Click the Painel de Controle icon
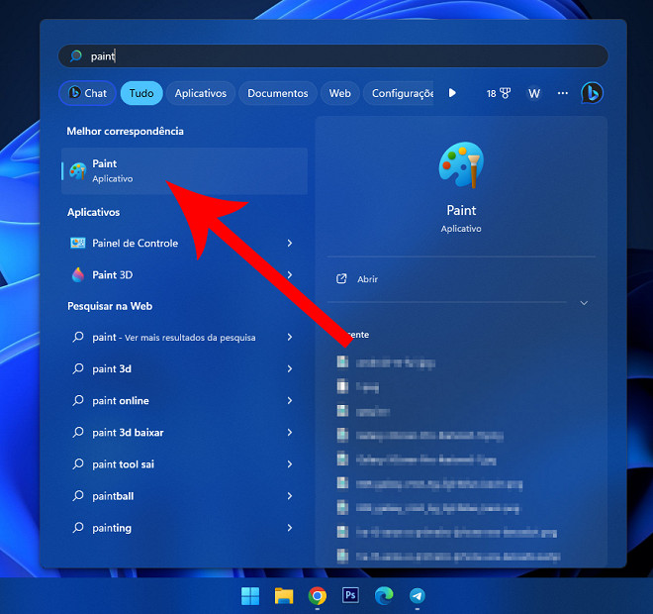 (78, 244)
